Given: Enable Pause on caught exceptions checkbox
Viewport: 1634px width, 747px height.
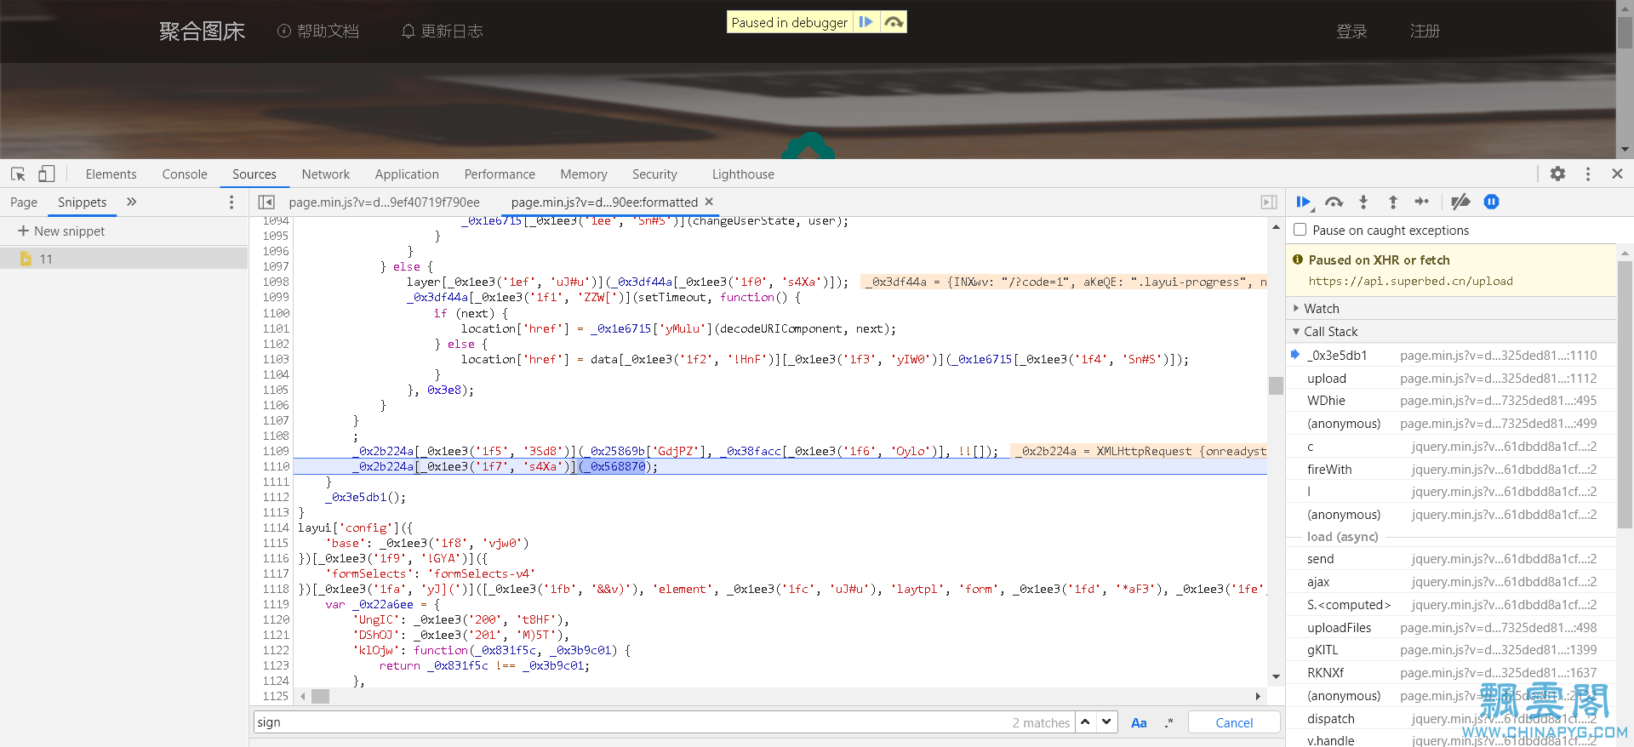Looking at the screenshot, I should pyautogui.click(x=1300, y=230).
